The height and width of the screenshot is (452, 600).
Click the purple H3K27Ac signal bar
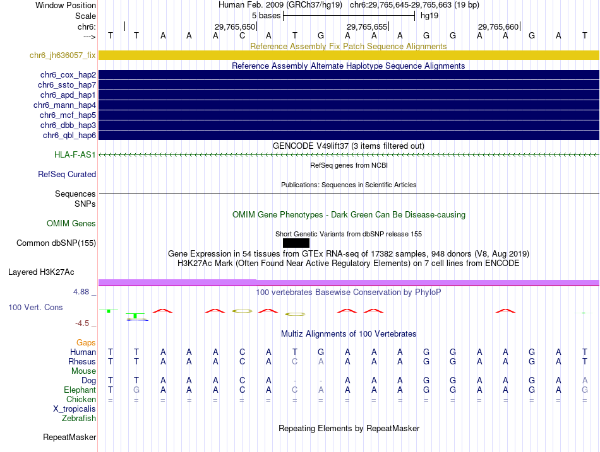click(349, 283)
